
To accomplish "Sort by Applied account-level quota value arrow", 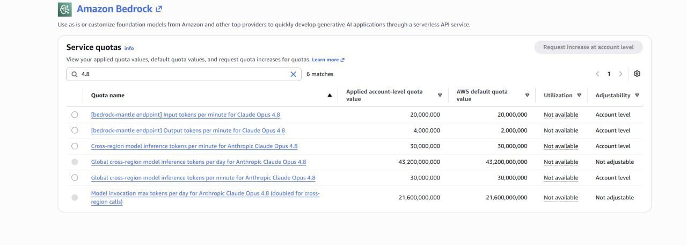I will 440,96.
